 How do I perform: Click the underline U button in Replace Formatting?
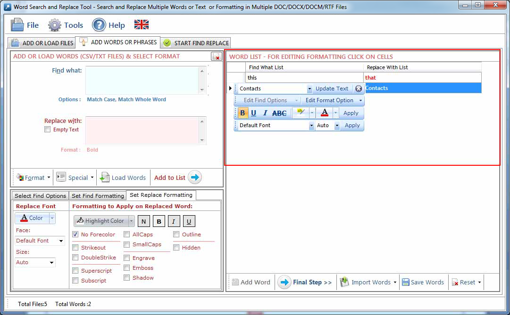[x=189, y=221]
